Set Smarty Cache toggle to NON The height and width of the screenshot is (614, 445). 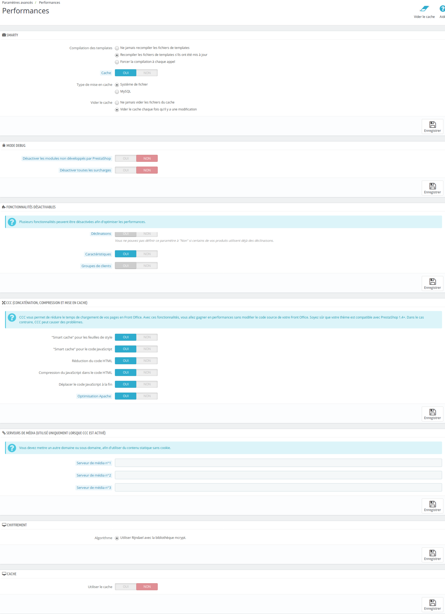pyautogui.click(x=147, y=73)
